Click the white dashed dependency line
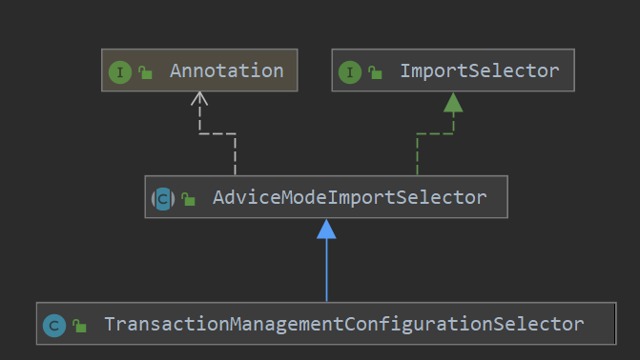 click(235, 155)
